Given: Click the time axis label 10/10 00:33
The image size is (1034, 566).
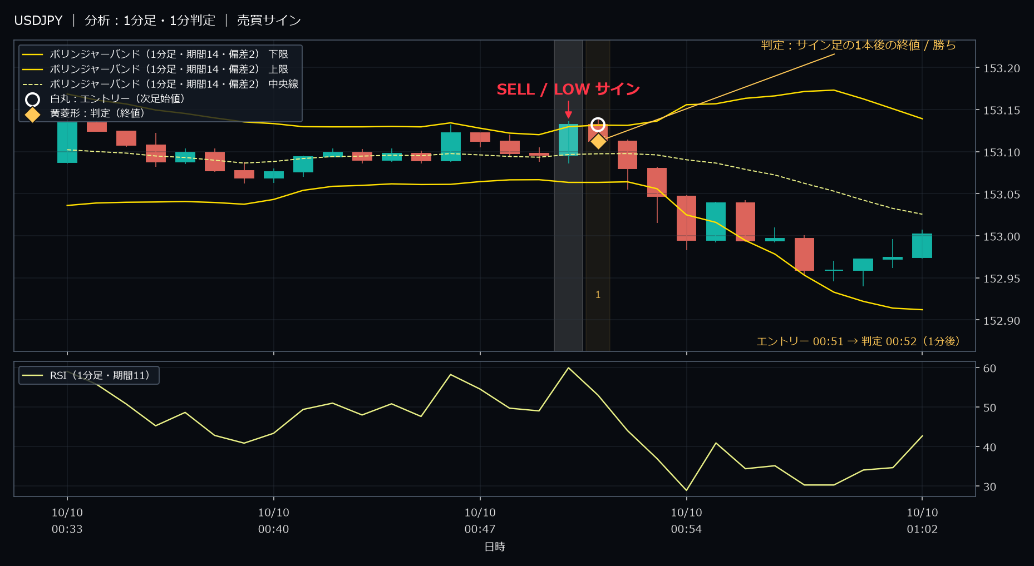Looking at the screenshot, I should tap(67, 520).
